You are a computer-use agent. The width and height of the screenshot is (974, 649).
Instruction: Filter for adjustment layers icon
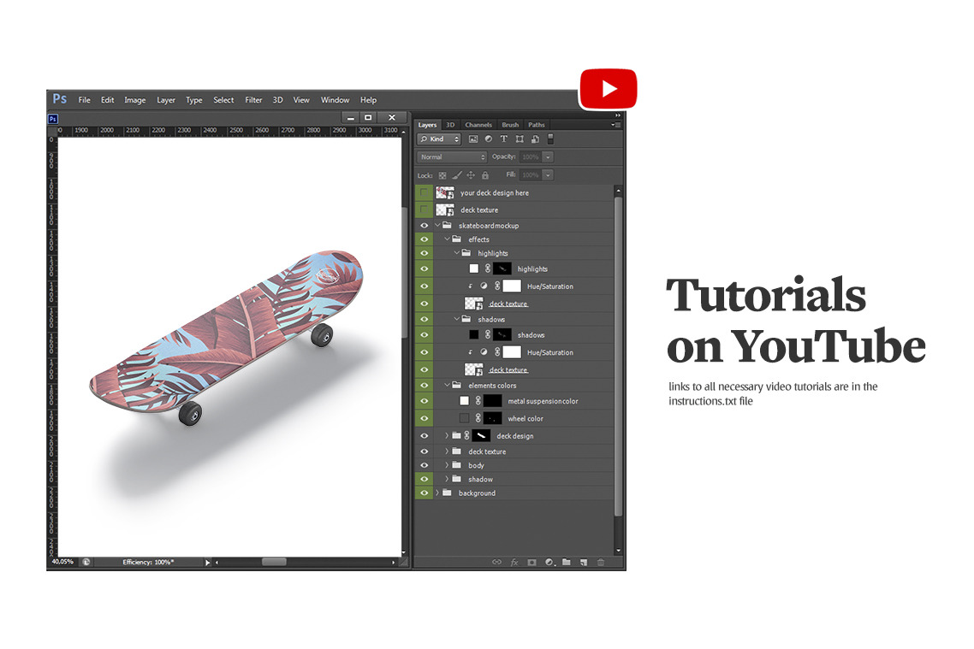(488, 139)
